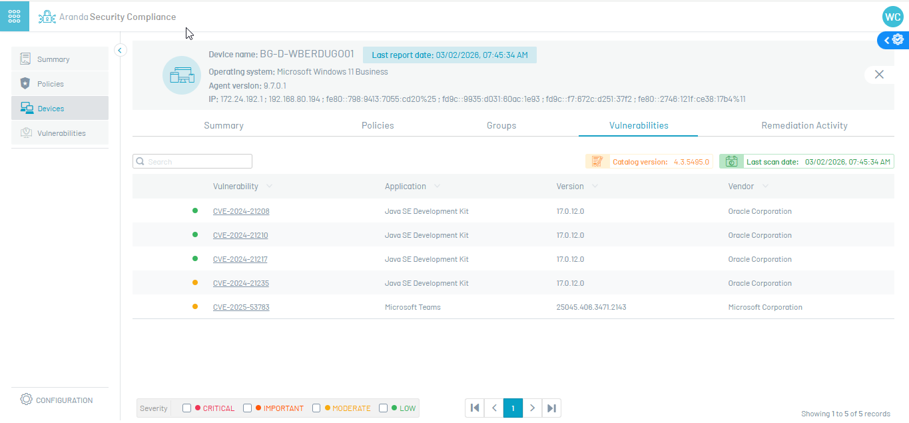909x423 pixels.
Task: Toggle the Important severity checkbox
Action: point(248,408)
